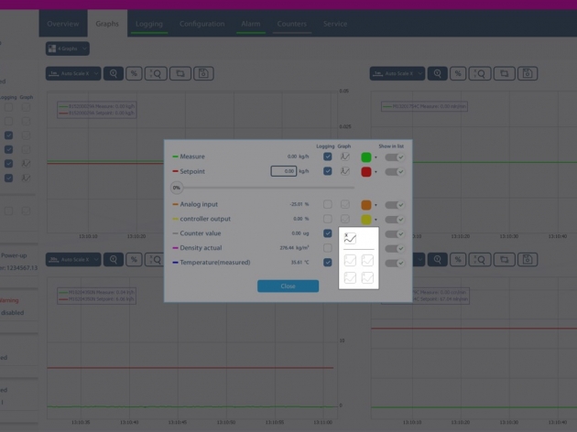Open the Counters tab
Screen dimensions: 577x432
pyautogui.click(x=292, y=24)
